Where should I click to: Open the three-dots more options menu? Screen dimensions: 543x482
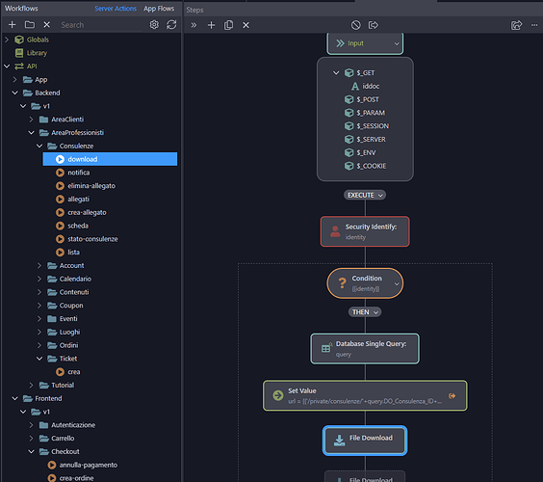tap(534, 25)
